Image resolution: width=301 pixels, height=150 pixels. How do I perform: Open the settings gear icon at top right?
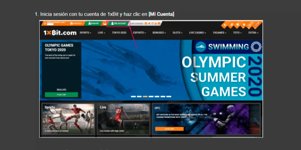244,25
